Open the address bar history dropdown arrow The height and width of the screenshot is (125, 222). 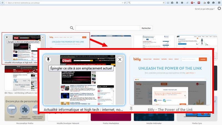122,3
